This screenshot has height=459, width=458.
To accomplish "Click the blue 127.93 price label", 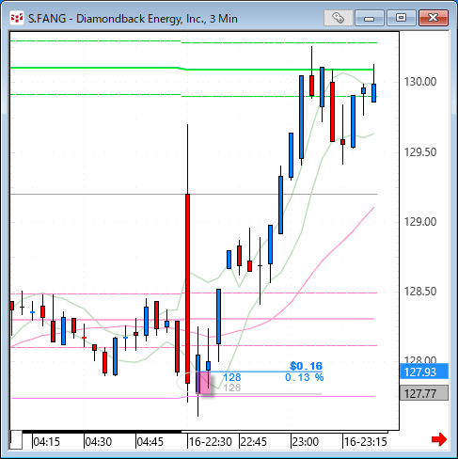I will (x=424, y=372).
